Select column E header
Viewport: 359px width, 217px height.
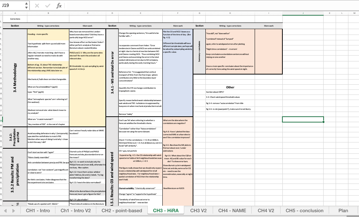pos(140,13)
